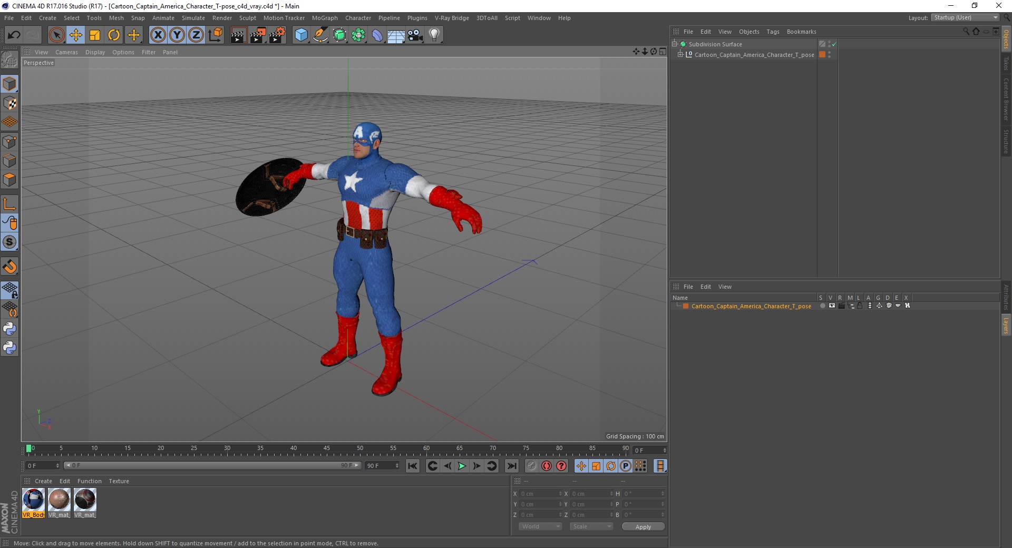Toggle Subdivision Surface enable checkmark
Screen dimensions: 1012x548
tap(834, 44)
